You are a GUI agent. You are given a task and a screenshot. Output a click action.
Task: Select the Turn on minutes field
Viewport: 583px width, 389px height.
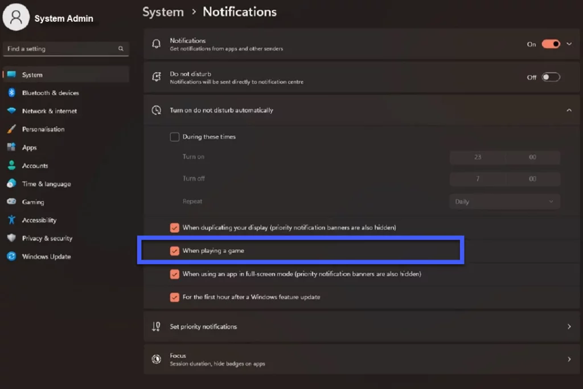(532, 157)
